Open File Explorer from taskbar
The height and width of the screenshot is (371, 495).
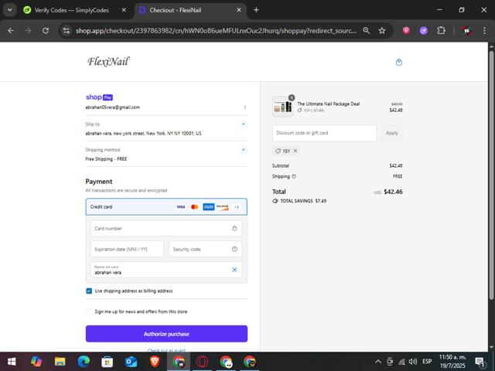pos(60,362)
